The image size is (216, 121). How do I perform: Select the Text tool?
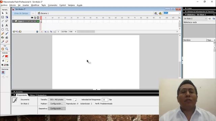(7, 26)
